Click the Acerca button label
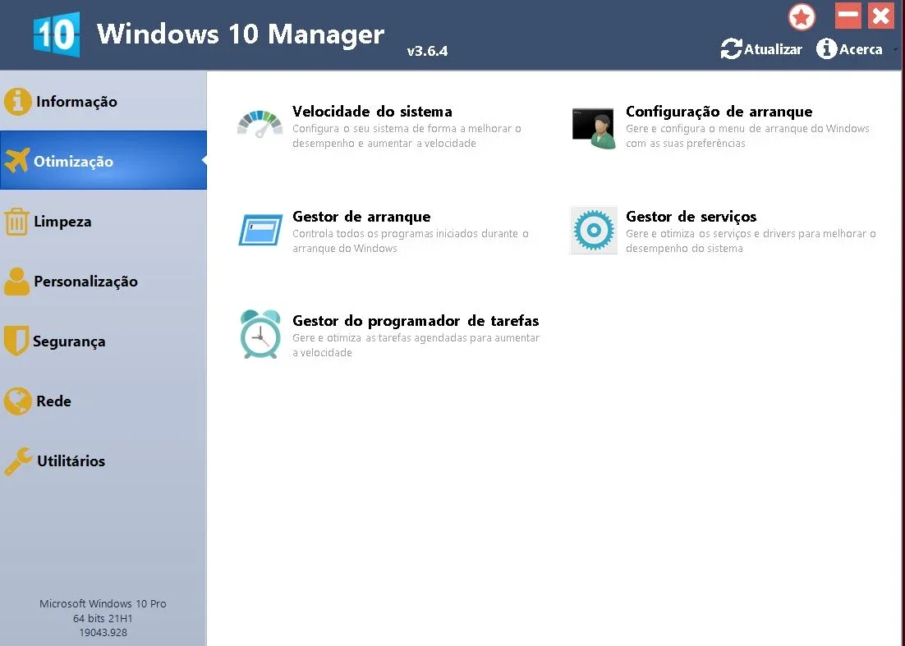The image size is (905, 646). (x=861, y=49)
